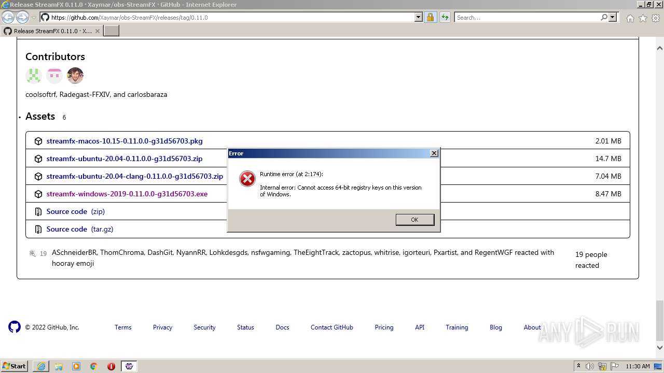The image size is (664, 373).
Task: Click the Back button's history dropdown arrow
Action: click(x=34, y=18)
